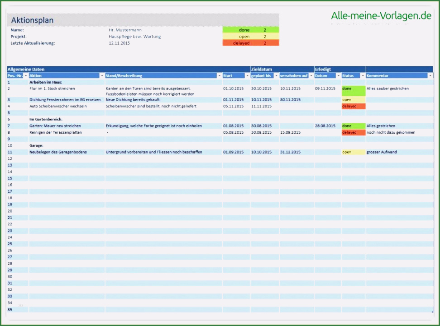Click 'delayed' status for Auto Scheibenwischer wechseln

click(353, 106)
